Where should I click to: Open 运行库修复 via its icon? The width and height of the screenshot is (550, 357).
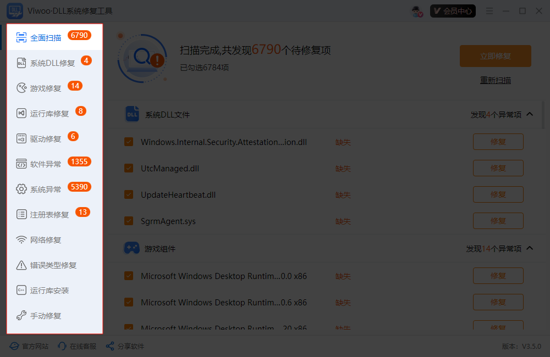[x=21, y=113]
